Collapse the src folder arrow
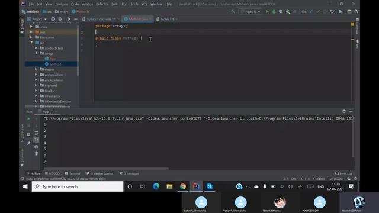Screen dimensions: 379x213 31,43
